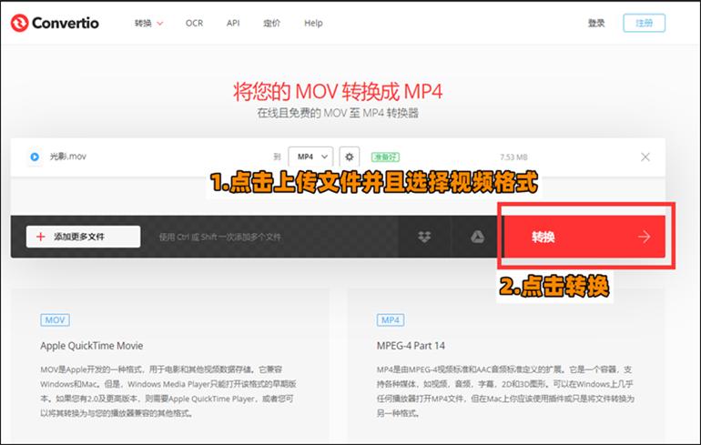The height and width of the screenshot is (445, 701).
Task: Open the MP4 output format dropdown
Action: click(310, 157)
